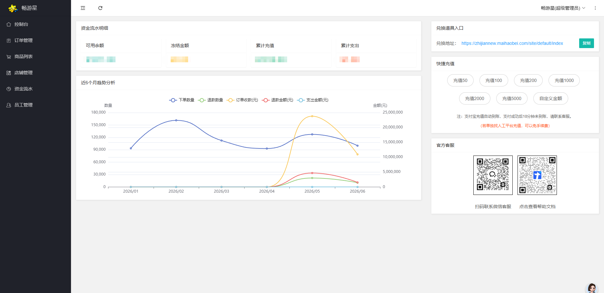The image size is (604, 293).
Task: Click the 自定义金额 recharge button
Action: pyautogui.click(x=551, y=98)
